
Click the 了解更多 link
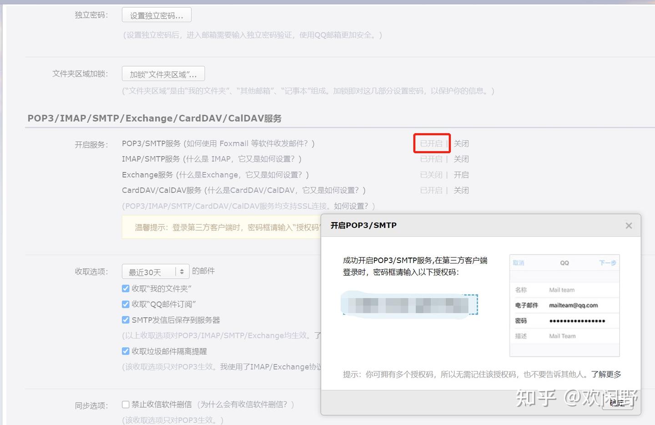[607, 374]
